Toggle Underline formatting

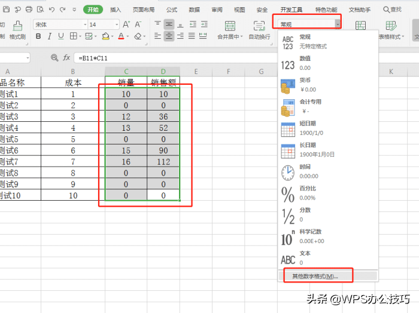61,36
